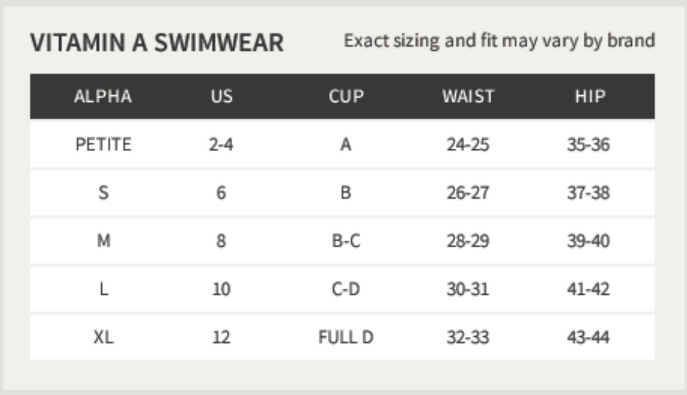Select the M size cell
The height and width of the screenshot is (395, 687).
(x=103, y=241)
